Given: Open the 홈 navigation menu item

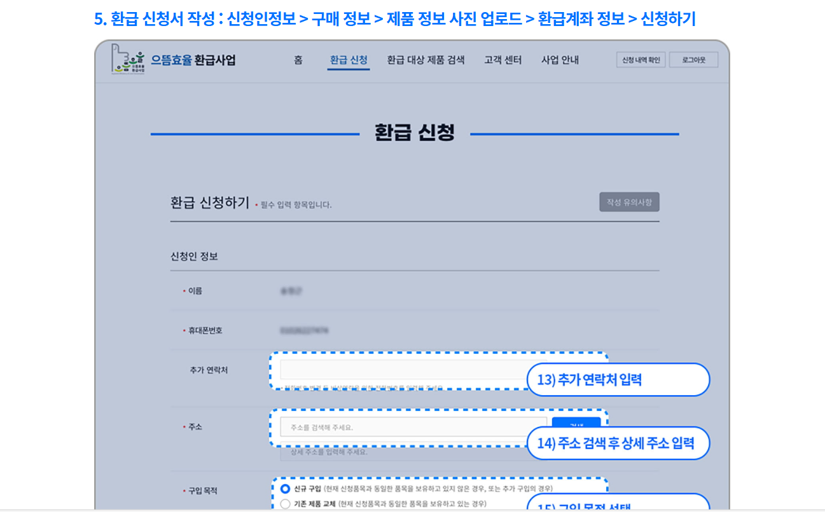Looking at the screenshot, I should tap(298, 60).
